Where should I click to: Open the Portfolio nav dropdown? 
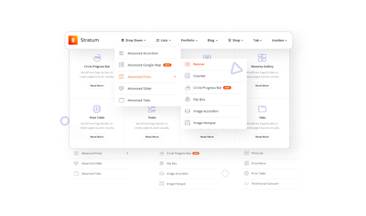coord(189,40)
